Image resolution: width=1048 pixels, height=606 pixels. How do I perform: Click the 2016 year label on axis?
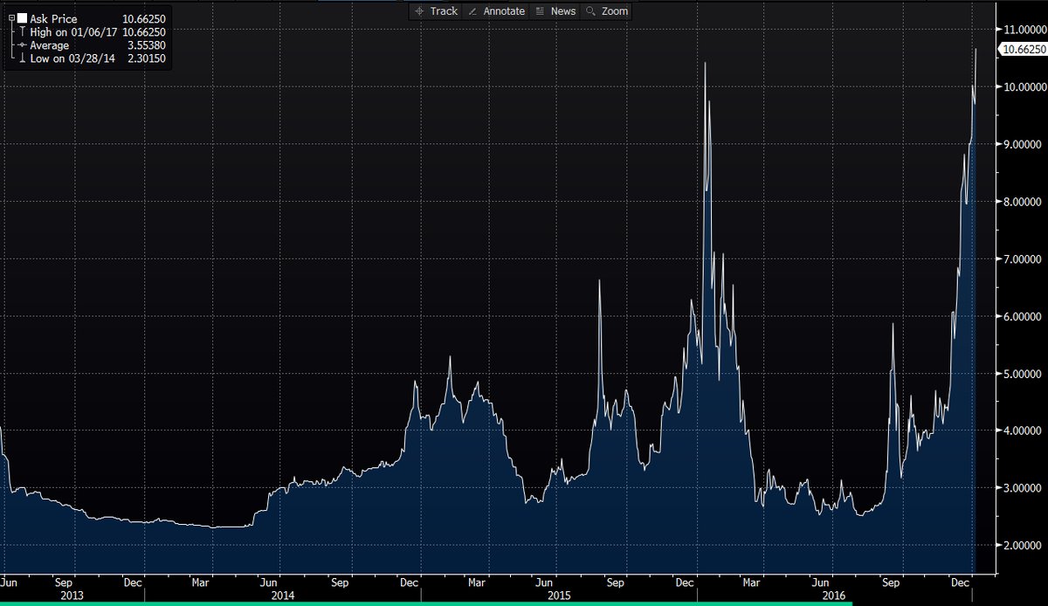[x=834, y=595]
